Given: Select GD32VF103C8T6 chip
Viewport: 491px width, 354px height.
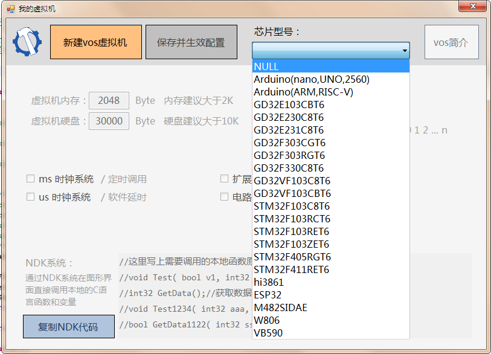Looking at the screenshot, I should 331,181.
